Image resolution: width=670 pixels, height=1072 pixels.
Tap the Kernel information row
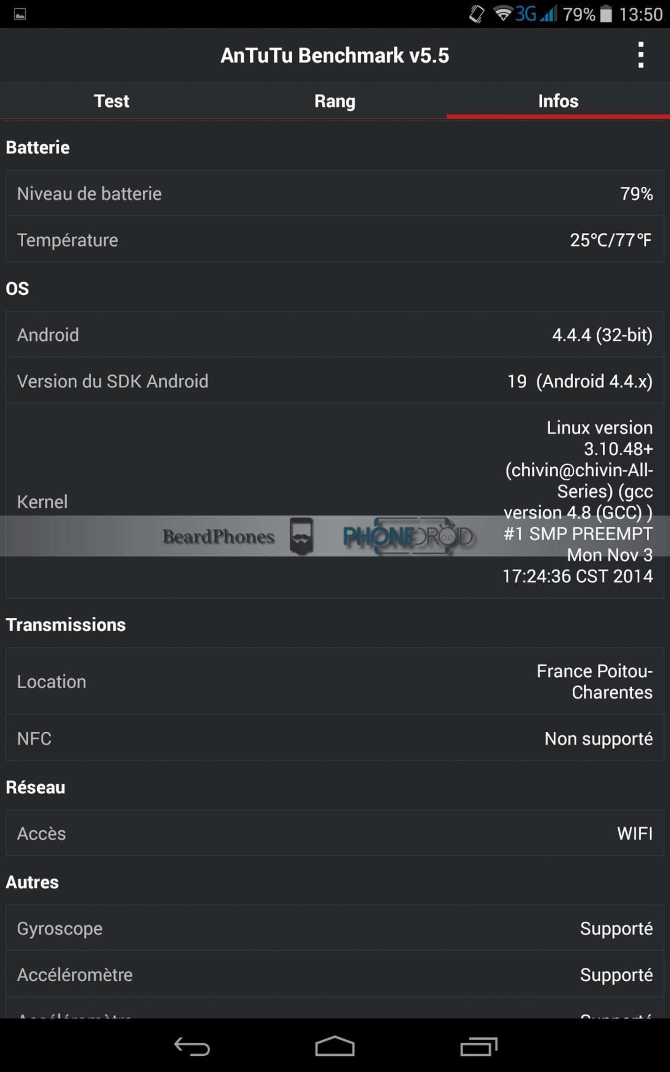(x=335, y=501)
